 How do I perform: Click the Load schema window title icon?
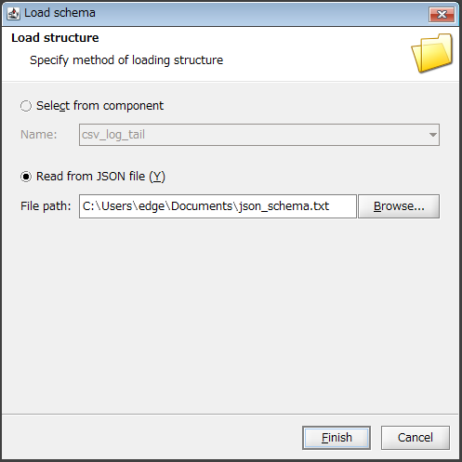(13, 13)
